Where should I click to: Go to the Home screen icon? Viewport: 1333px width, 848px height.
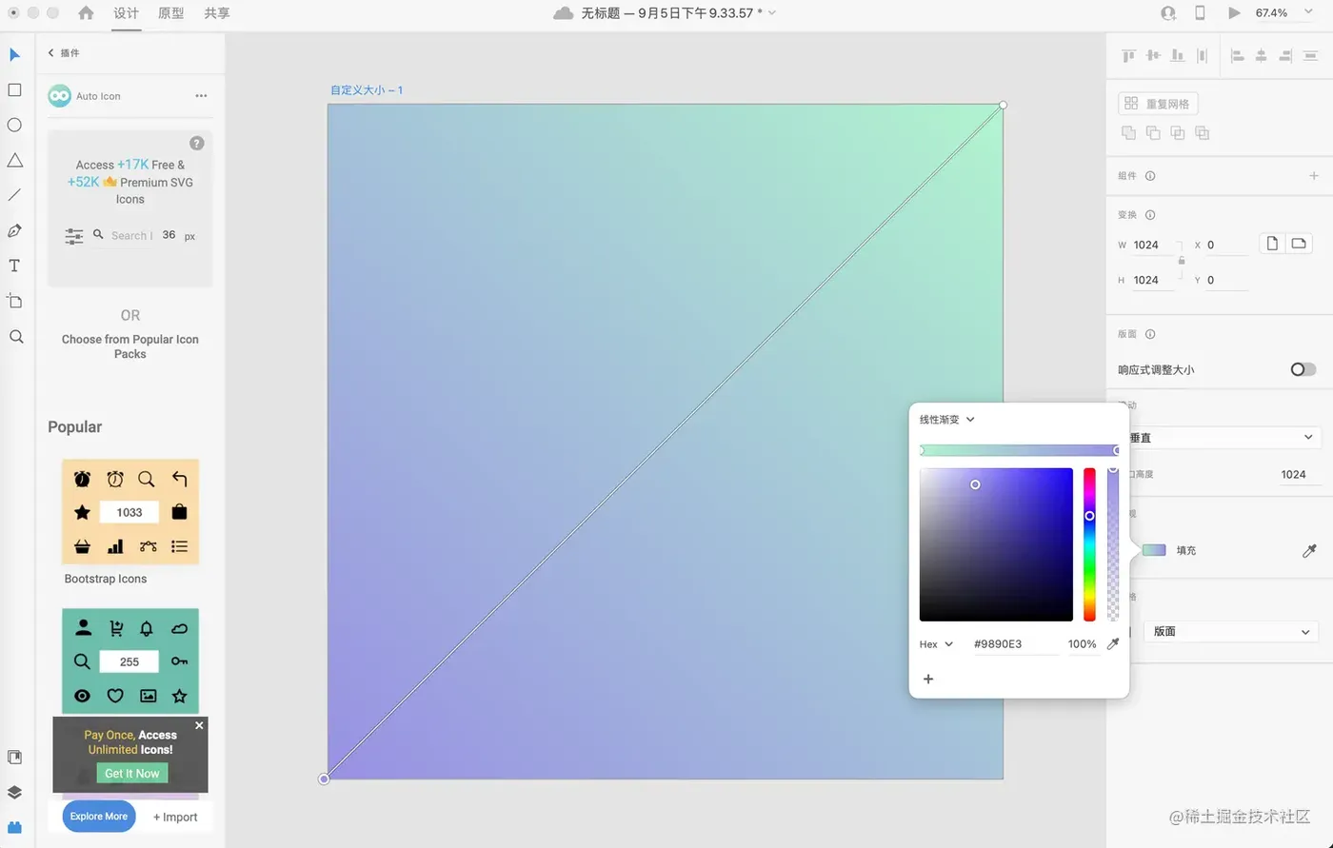[x=86, y=13]
